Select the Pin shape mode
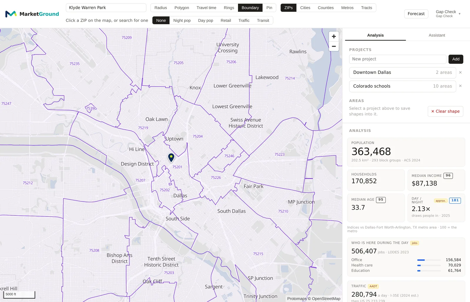This screenshot has width=470, height=302. tap(269, 8)
